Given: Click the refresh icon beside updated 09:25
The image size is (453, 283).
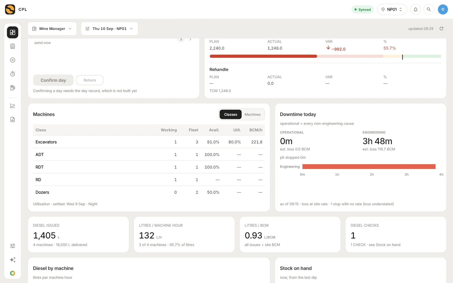Looking at the screenshot, I should [441, 29].
